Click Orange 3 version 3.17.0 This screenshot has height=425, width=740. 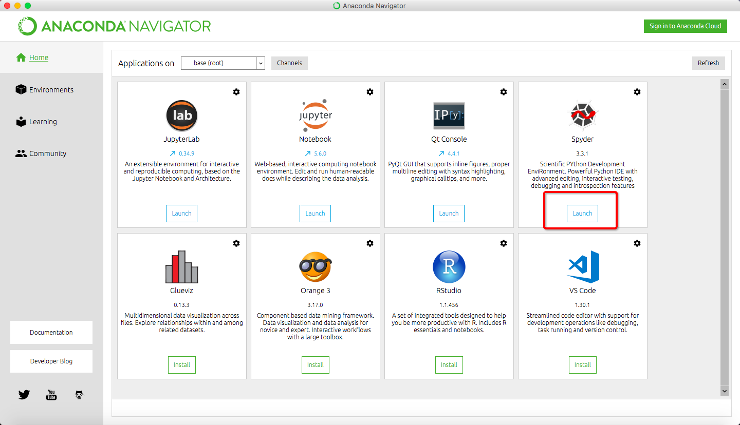(316, 305)
